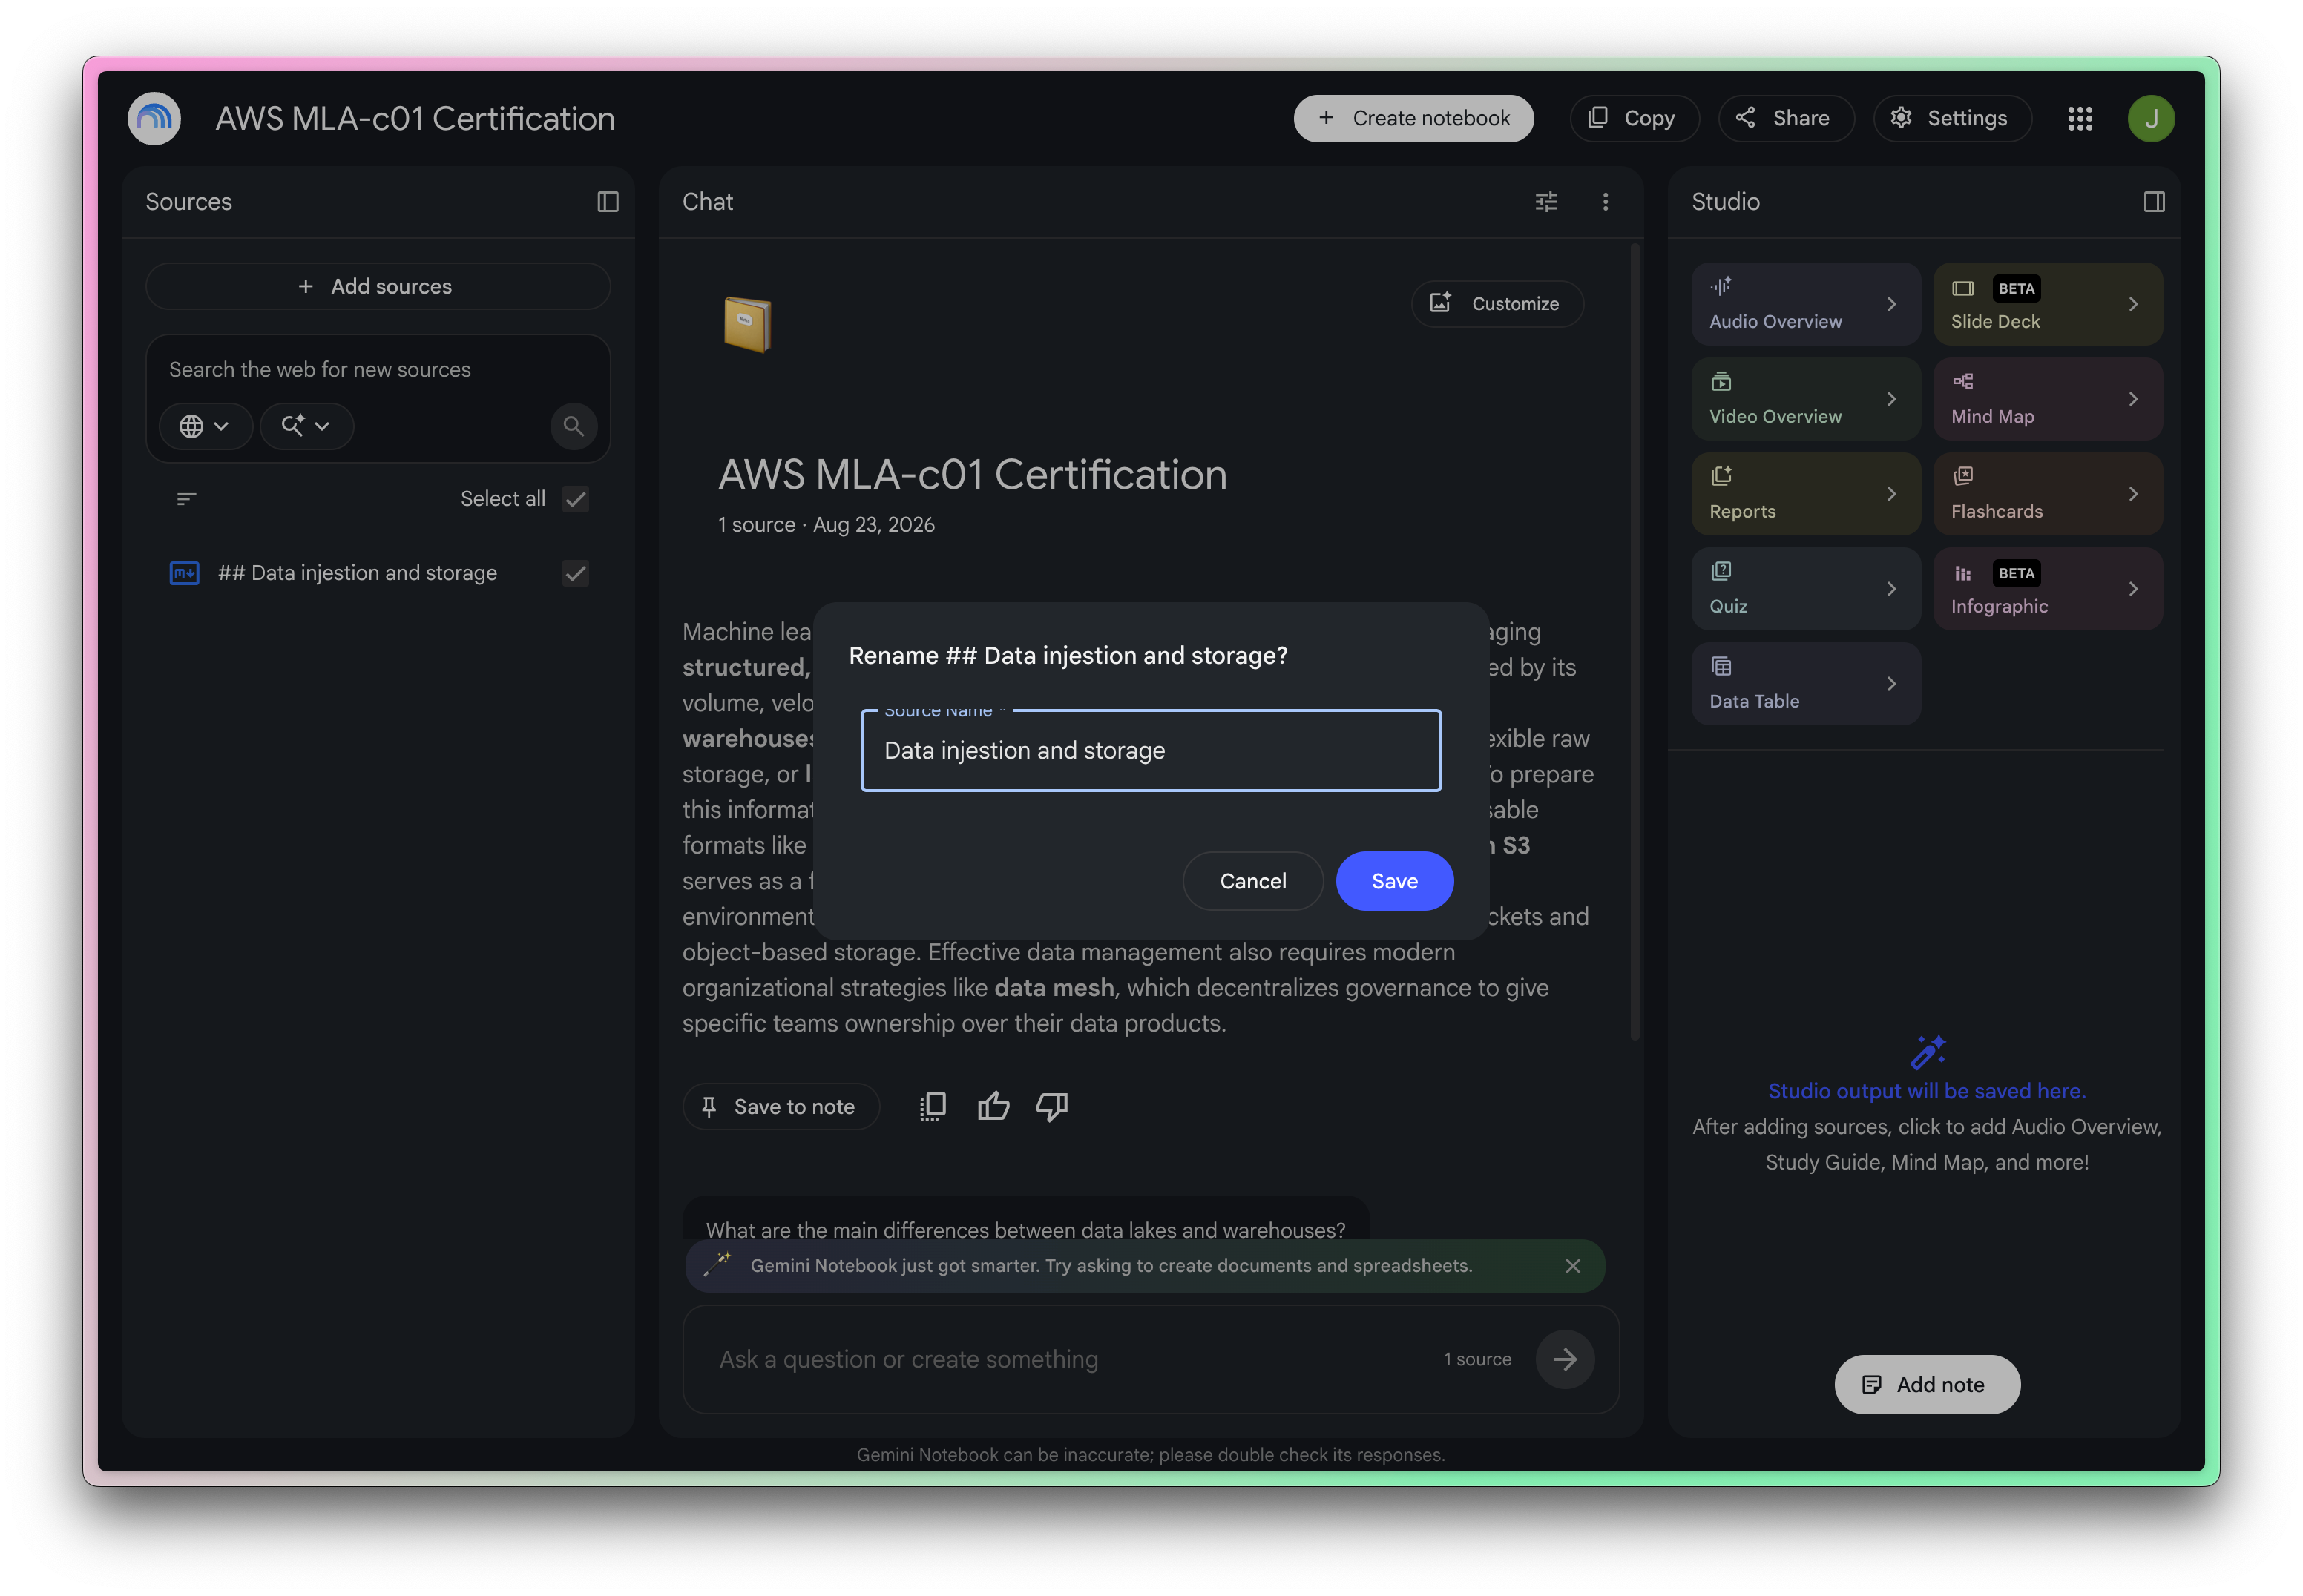Dismiss the Gemini Notebook smarter banner

tap(1571, 1266)
